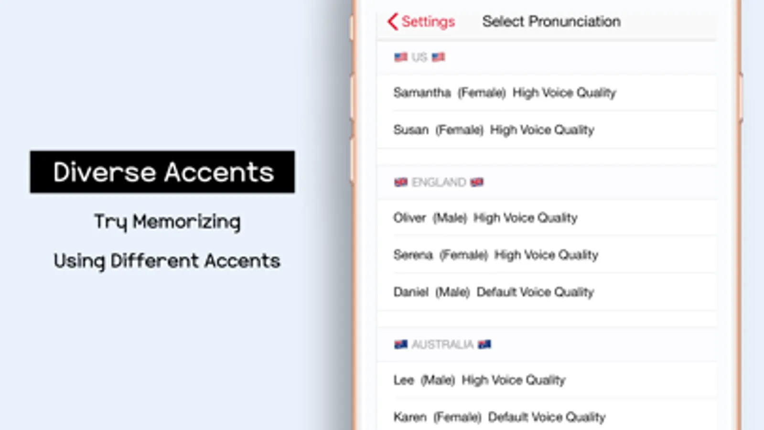The image size is (764, 430).
Task: Click the UK flag before ENGLAND
Action: pyautogui.click(x=401, y=182)
